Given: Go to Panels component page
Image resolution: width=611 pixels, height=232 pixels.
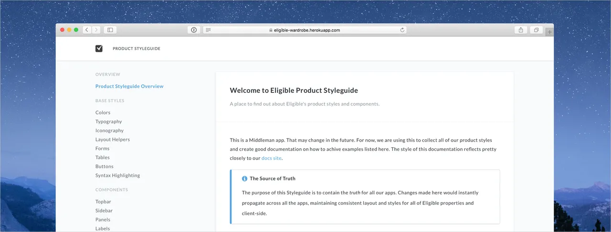Looking at the screenshot, I should click(x=103, y=220).
